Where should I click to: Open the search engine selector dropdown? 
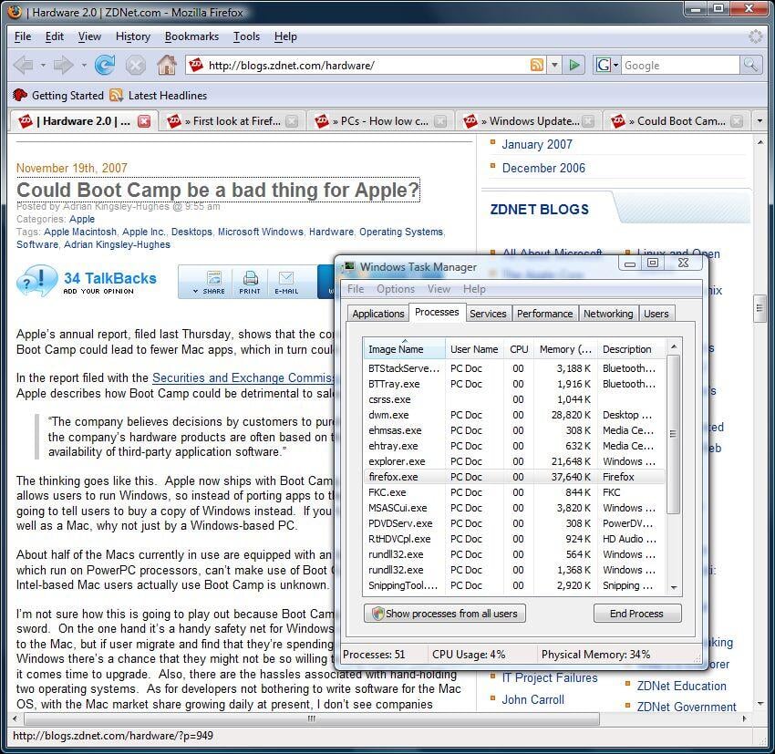point(615,65)
